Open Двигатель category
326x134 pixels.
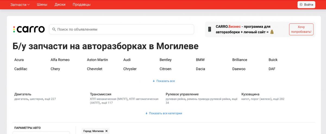23,94
